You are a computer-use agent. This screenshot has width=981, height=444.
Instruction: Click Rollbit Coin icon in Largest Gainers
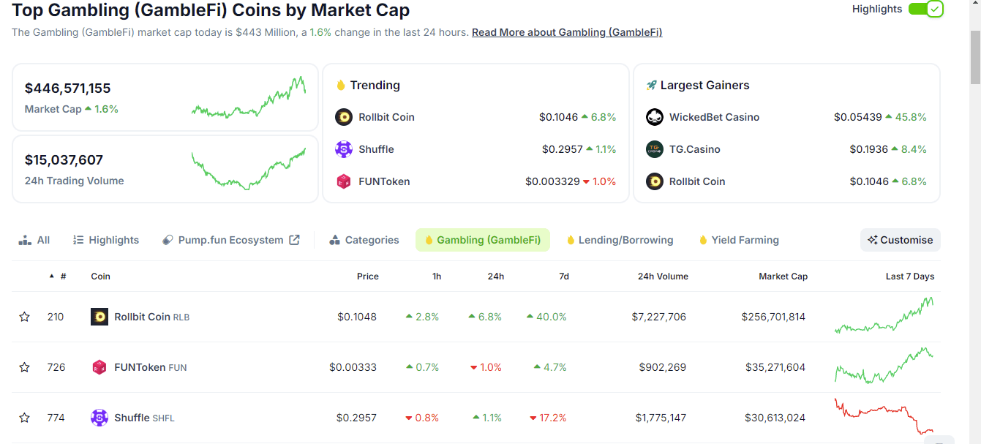pos(655,181)
